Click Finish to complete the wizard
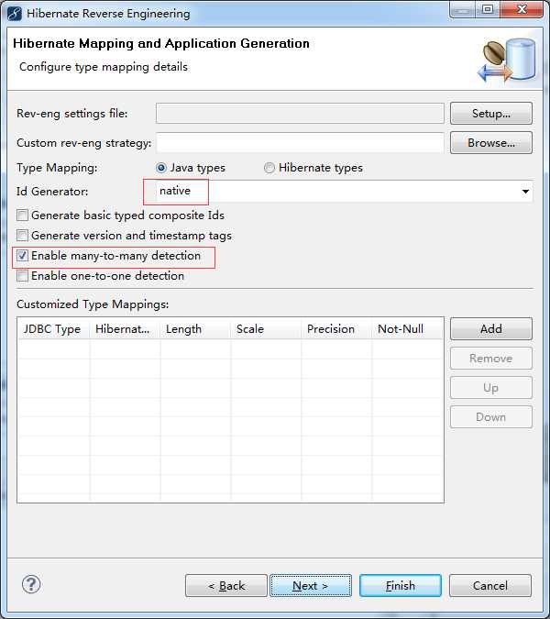550x619 pixels. 401,585
